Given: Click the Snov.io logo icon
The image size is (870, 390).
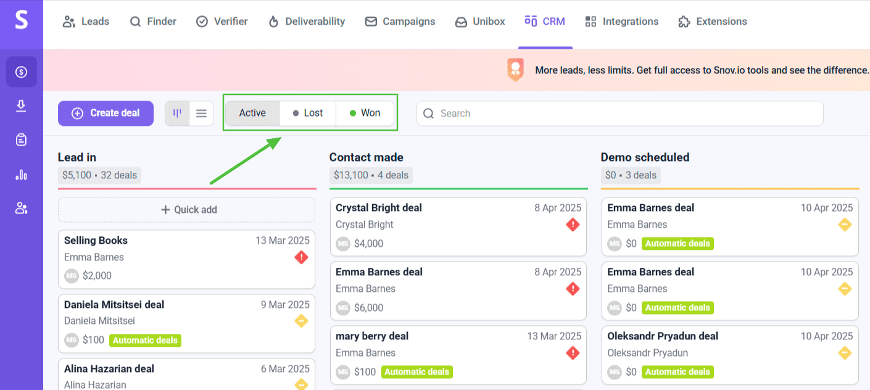Looking at the screenshot, I should click(x=22, y=20).
